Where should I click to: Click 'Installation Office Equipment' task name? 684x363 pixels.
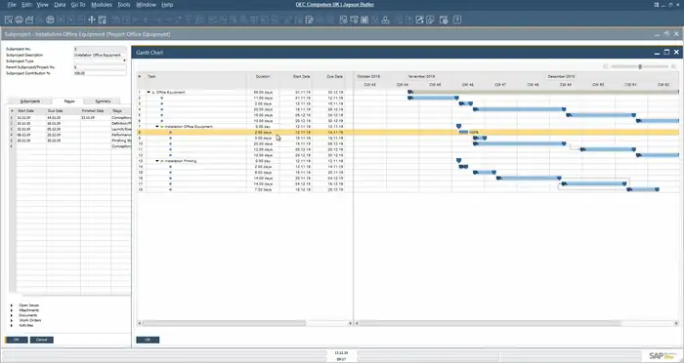pyautogui.click(x=189, y=127)
